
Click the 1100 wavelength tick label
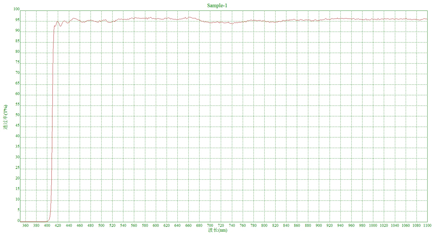(x=427, y=225)
